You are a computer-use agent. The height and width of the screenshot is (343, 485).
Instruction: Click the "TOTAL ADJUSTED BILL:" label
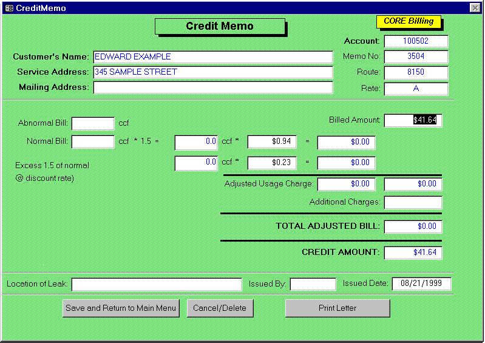pos(327,226)
